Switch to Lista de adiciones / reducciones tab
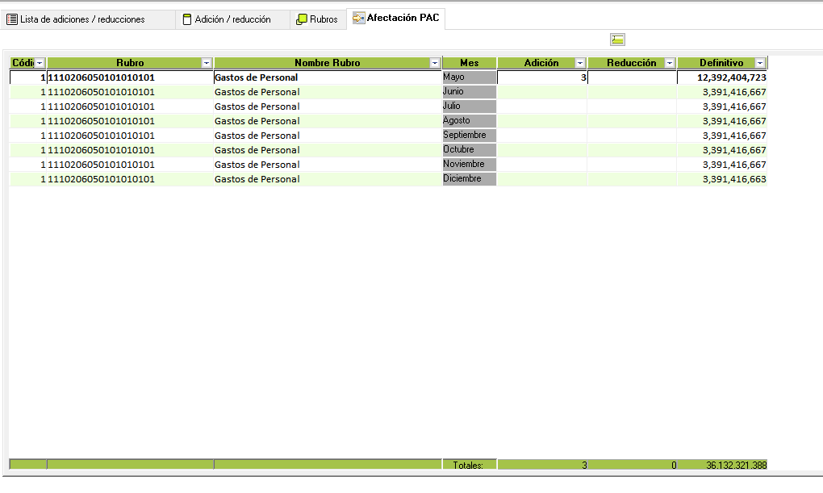The width and height of the screenshot is (823, 493). [x=81, y=19]
